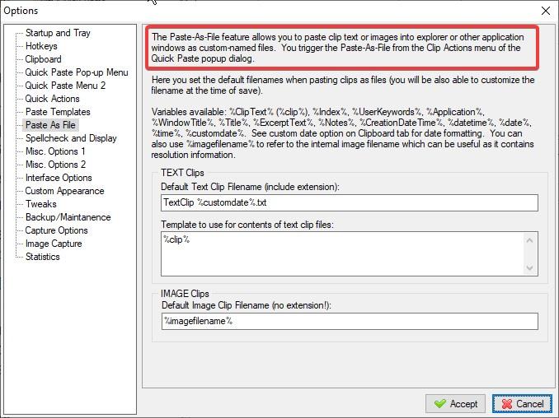Open the Quick Actions settings
The width and height of the screenshot is (559, 418).
click(53, 99)
